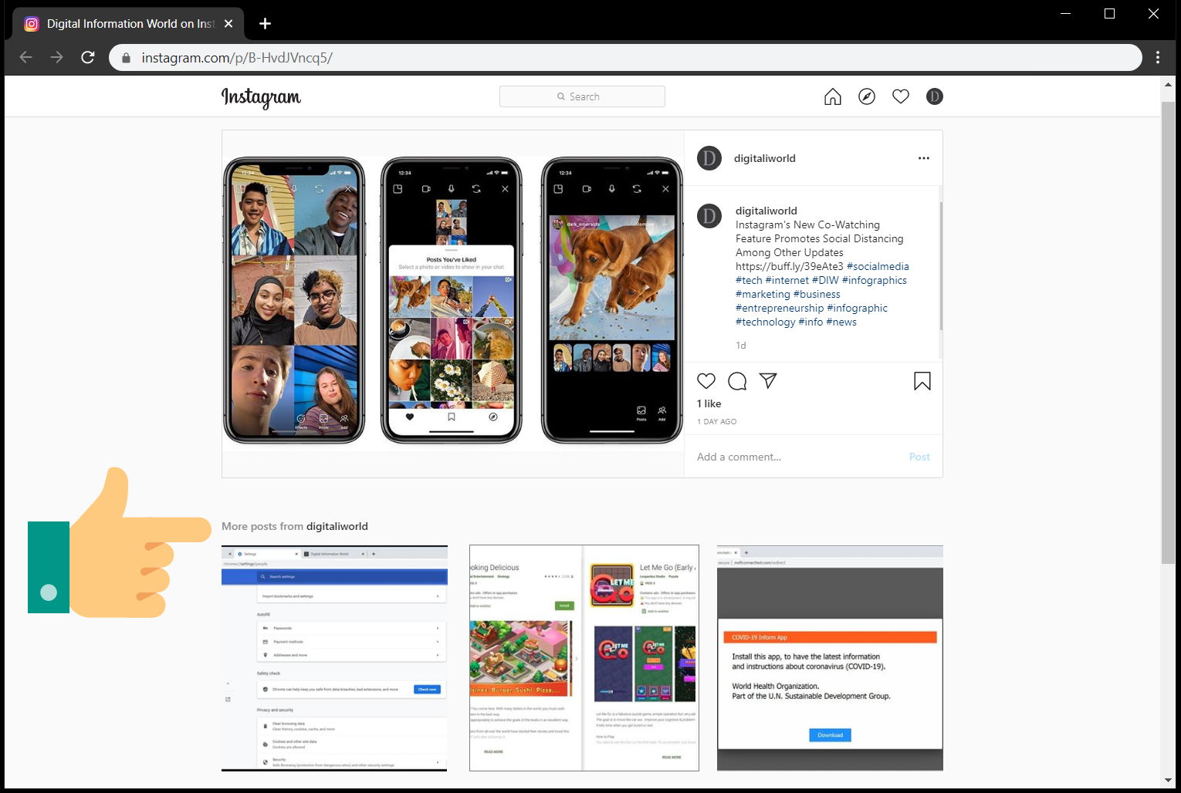Open the #news hashtag
Screen dimensions: 1181x793
841,322
